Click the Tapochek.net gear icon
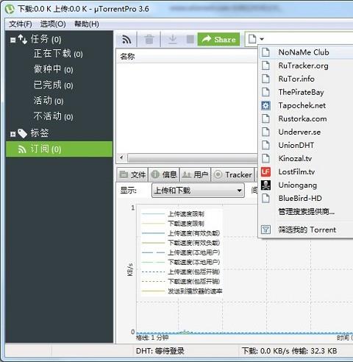The width and height of the screenshot is (353, 362). 265,106
